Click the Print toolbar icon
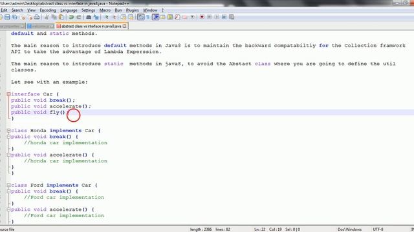Viewport: 414px width, 232px height. click(x=37, y=17)
